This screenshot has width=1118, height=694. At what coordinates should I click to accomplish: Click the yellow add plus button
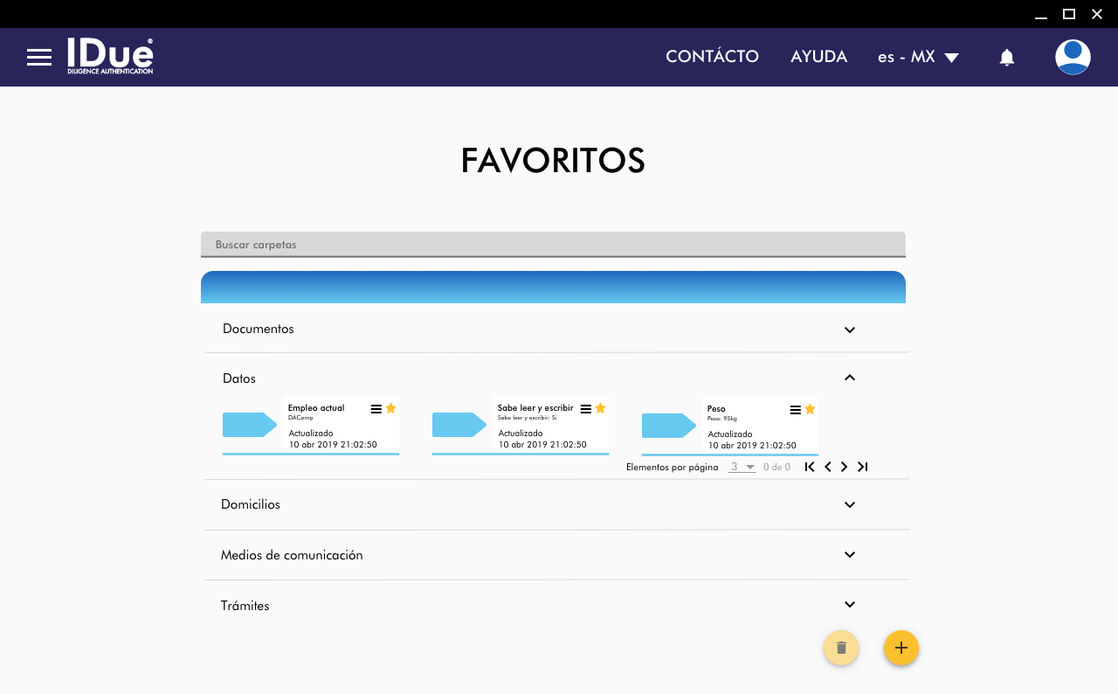(x=901, y=648)
